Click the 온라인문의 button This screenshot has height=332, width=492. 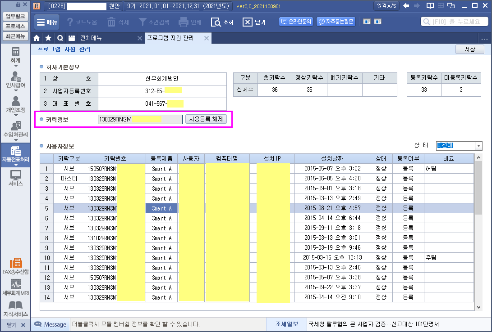(296, 22)
